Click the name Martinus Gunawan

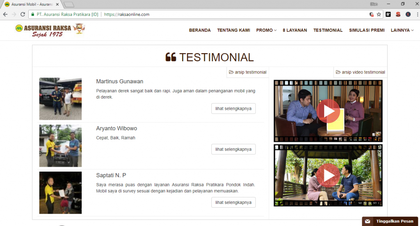[120, 81]
